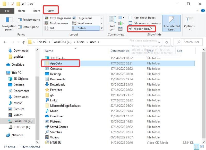This screenshot has width=206, height=150.
Task: Click Local Disk (C:) breadcrumb
Action: pyautogui.click(x=62, y=42)
